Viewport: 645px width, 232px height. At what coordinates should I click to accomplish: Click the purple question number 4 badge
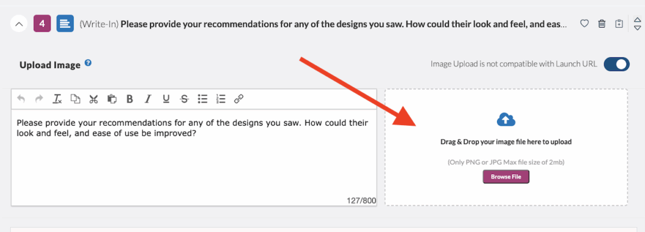[x=42, y=24]
